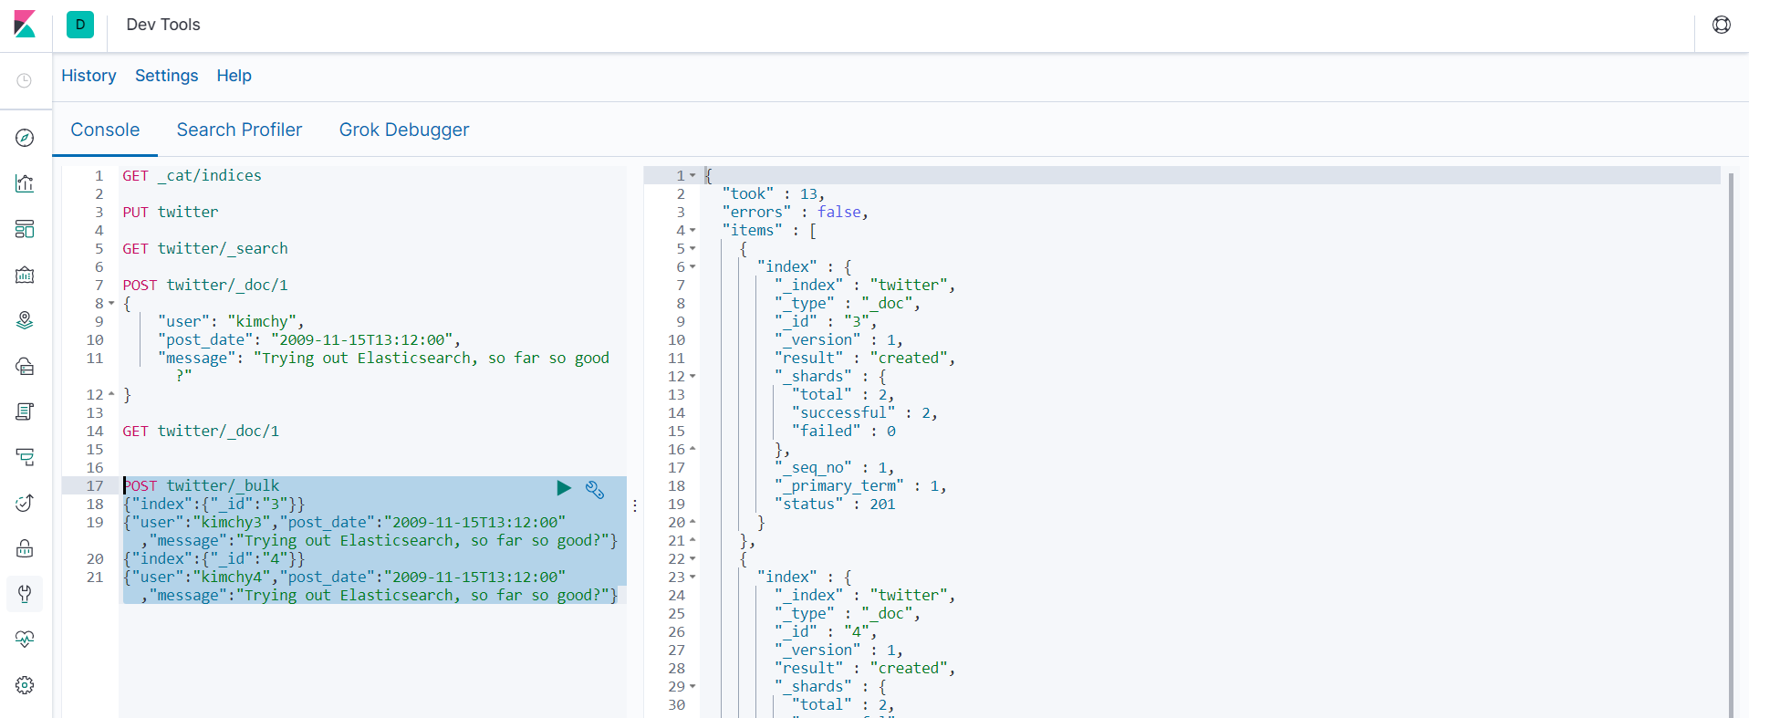Click {"index":{"_id":"3"}} line
This screenshot has height=718, width=1780.
(214, 504)
